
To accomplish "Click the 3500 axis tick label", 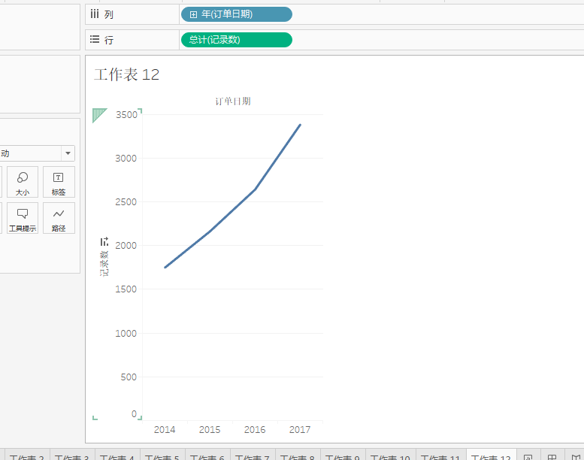I will pos(126,115).
